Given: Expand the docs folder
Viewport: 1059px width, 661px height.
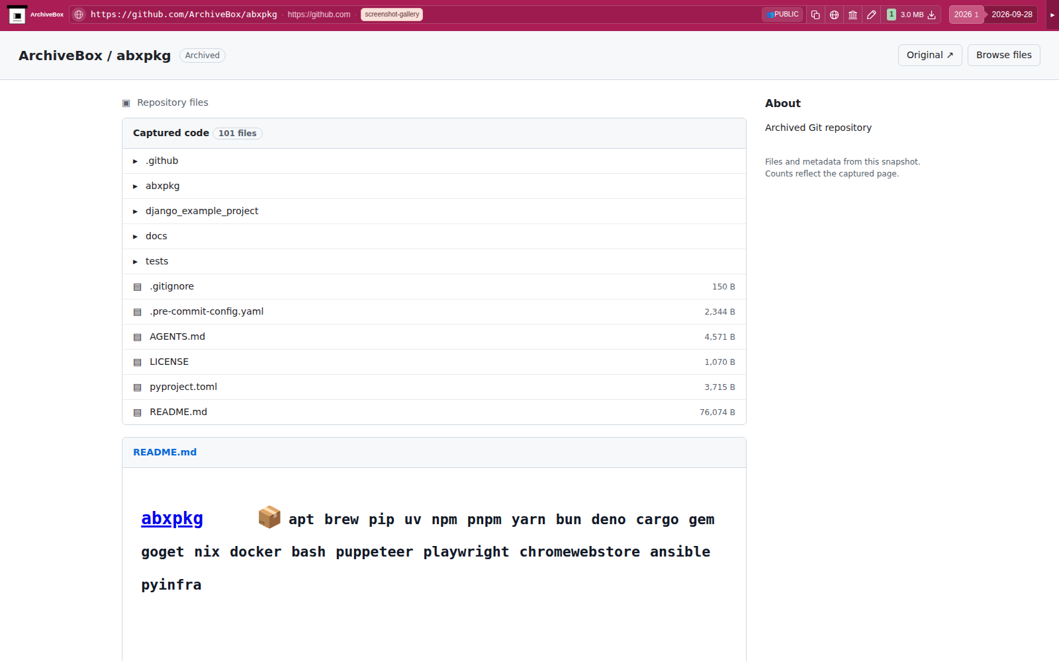Looking at the screenshot, I should (434, 236).
